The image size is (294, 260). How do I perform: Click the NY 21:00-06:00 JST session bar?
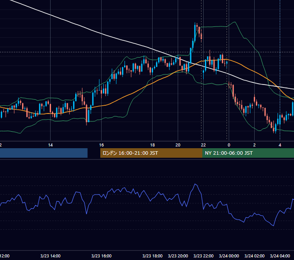pyautogui.click(x=248, y=153)
